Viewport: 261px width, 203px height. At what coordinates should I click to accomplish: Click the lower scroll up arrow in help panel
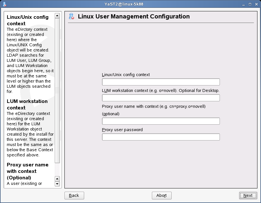(x=57, y=179)
